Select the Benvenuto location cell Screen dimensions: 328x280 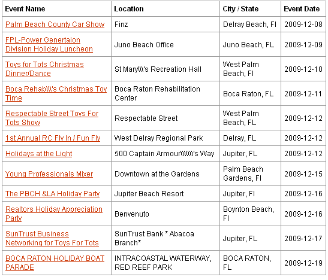pyautogui.click(x=165, y=214)
